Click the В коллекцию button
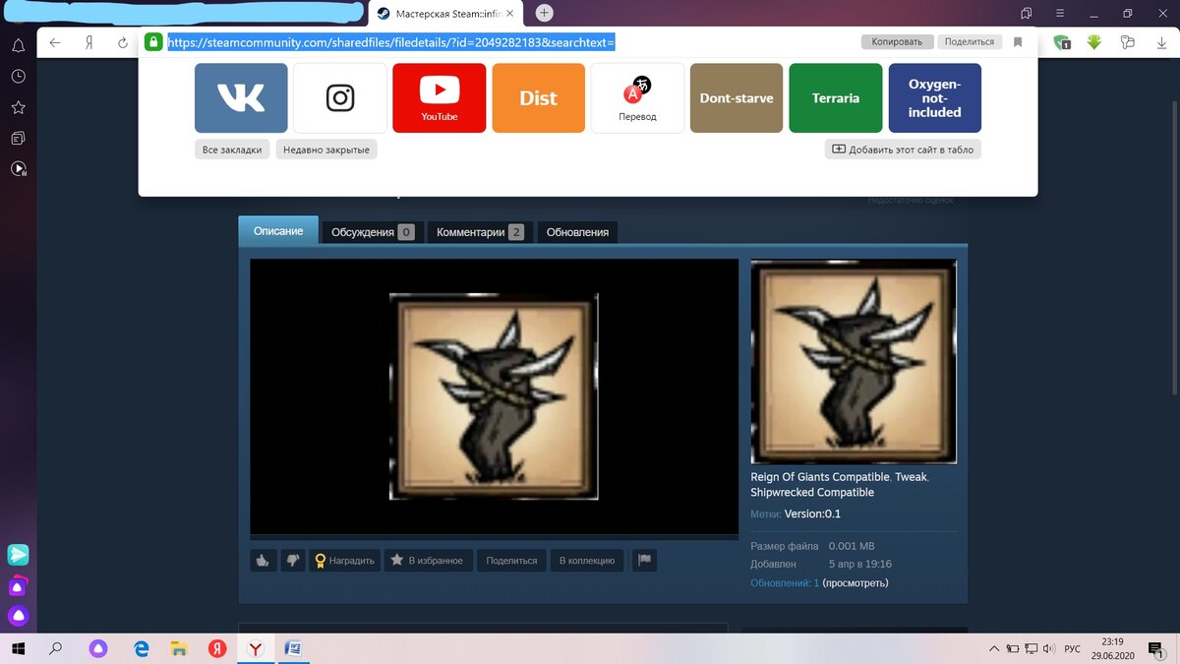The width and height of the screenshot is (1180, 664). coord(587,560)
